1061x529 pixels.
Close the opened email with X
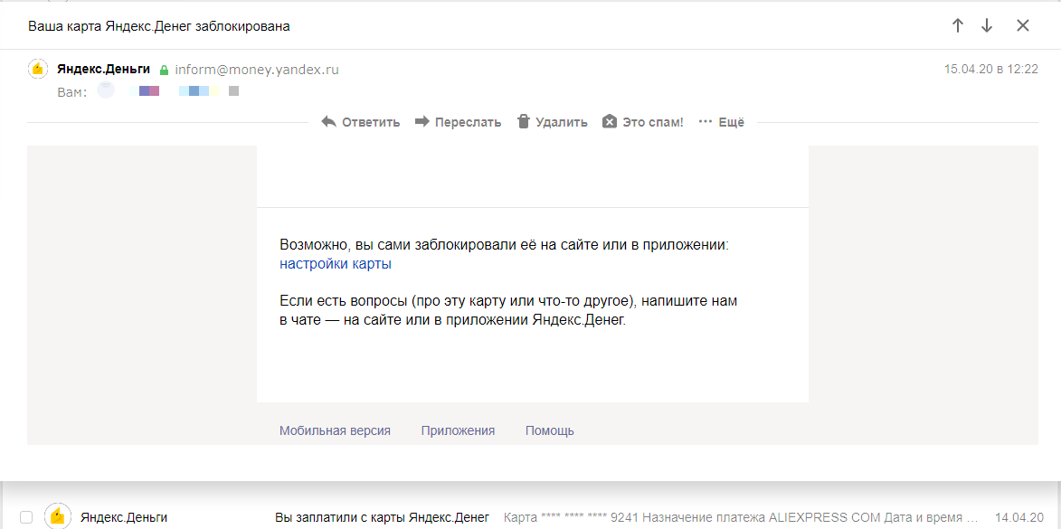(x=1022, y=25)
